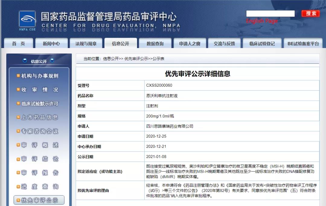Screen dimensions: 326x206
Task: Click the 拟优先审评的理由 row label
Action: [x=93, y=190]
